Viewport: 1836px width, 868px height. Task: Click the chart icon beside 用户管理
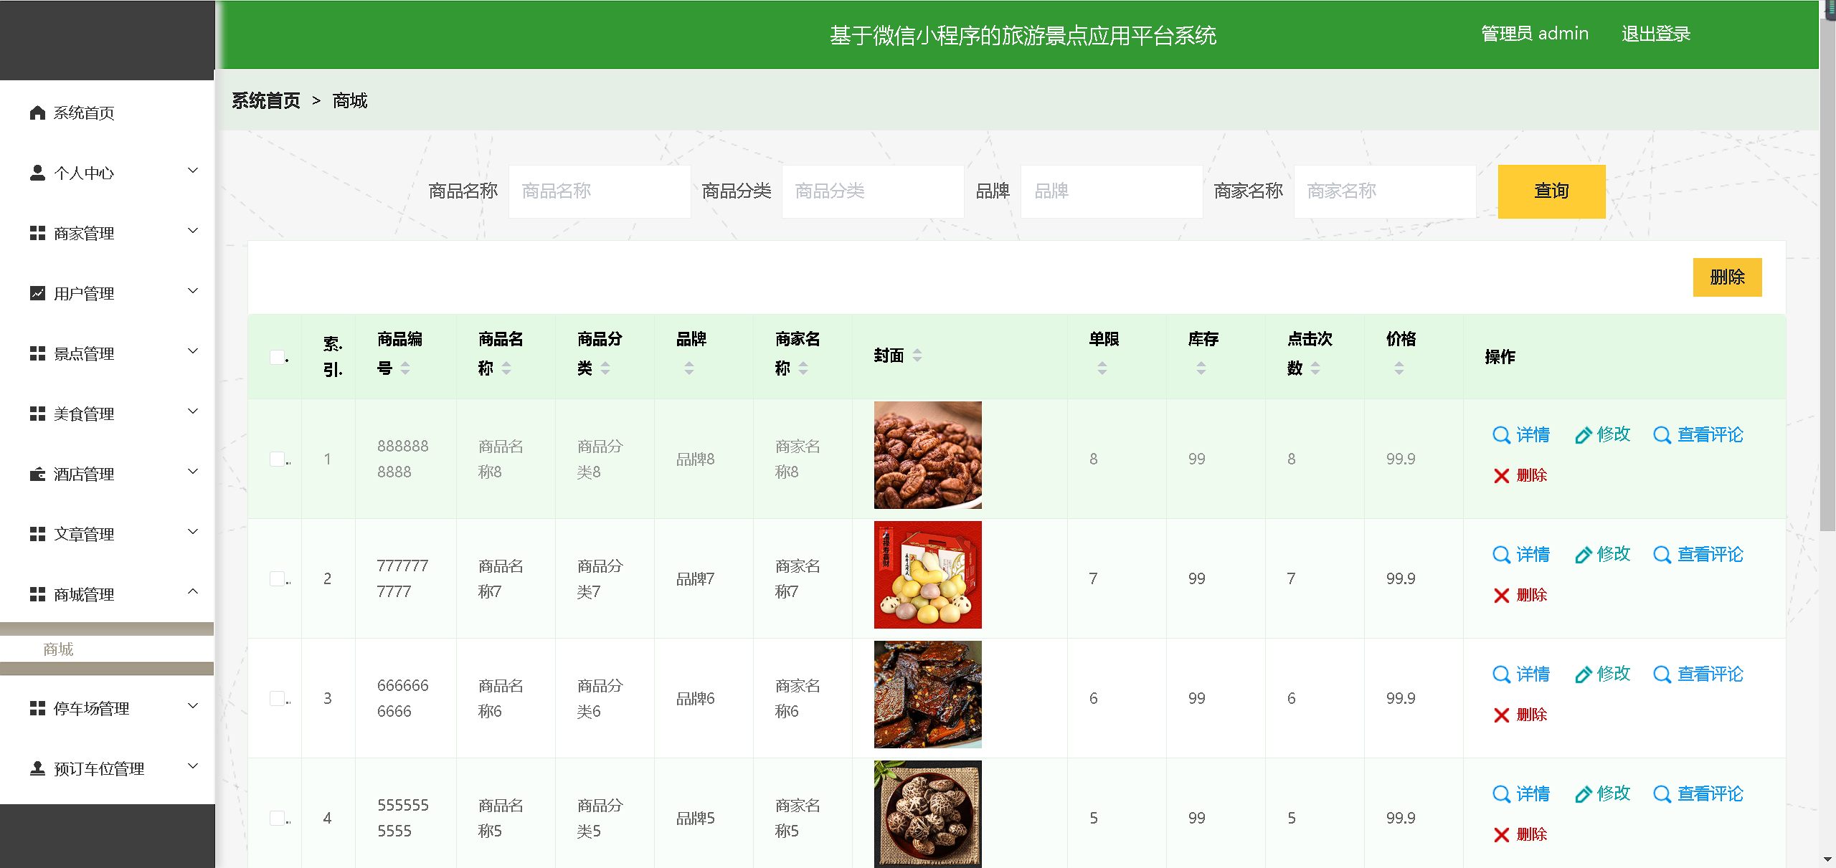[x=37, y=293]
